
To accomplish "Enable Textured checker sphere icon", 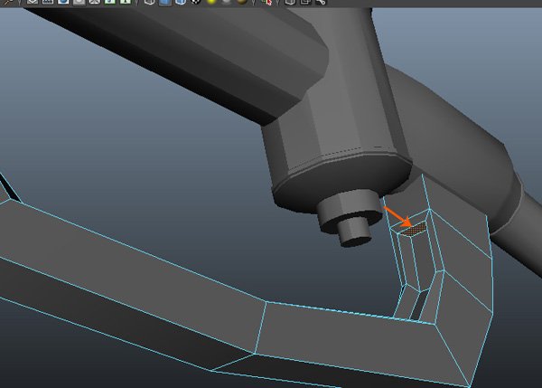I will point(196,2).
